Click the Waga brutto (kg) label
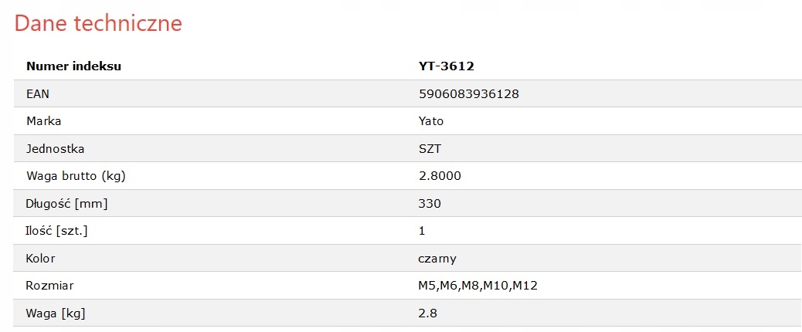The image size is (802, 332). [76, 176]
